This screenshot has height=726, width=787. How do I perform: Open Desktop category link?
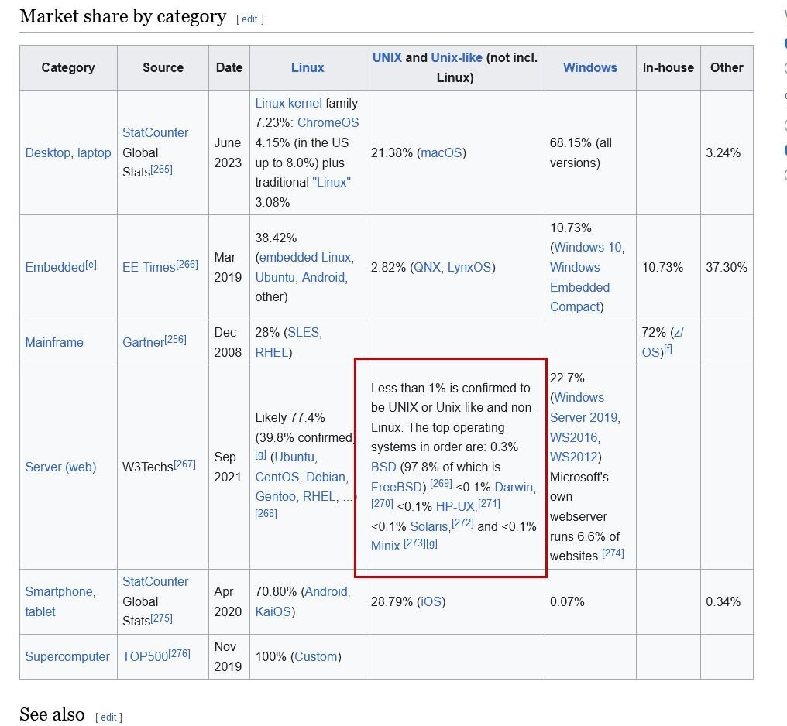[x=50, y=153]
